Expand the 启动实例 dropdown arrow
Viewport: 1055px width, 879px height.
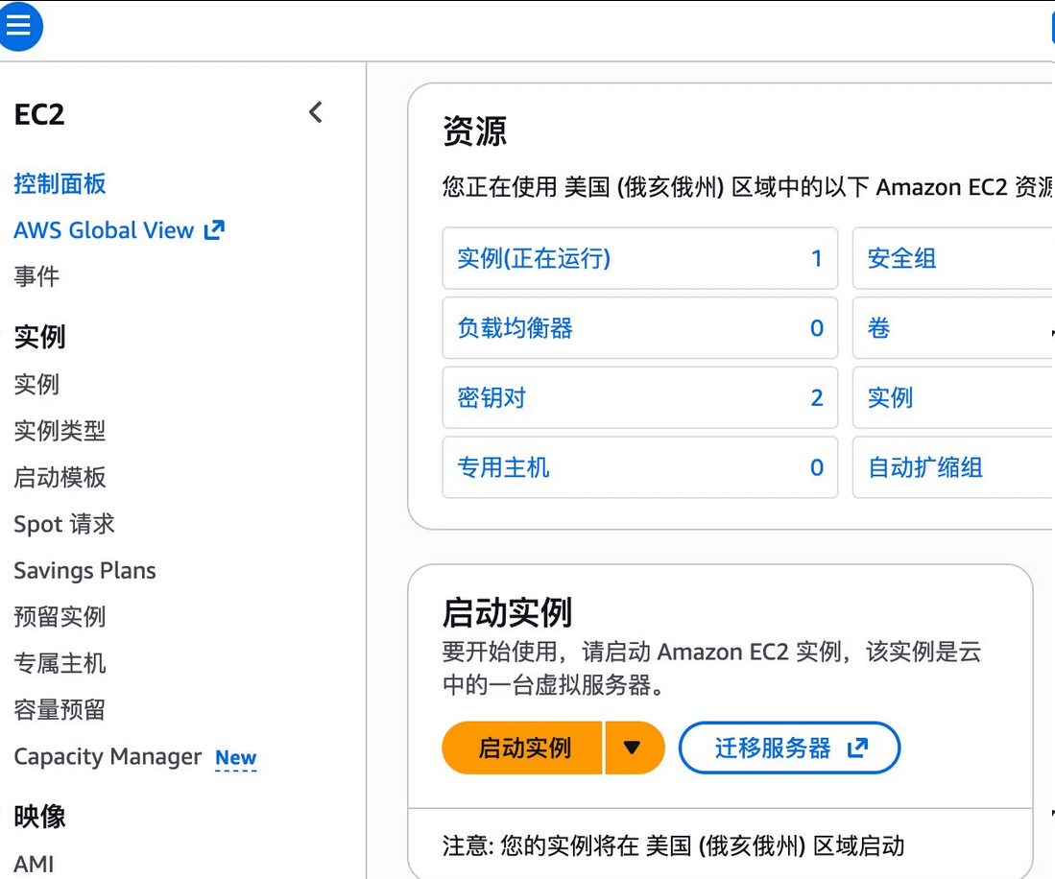pos(633,748)
